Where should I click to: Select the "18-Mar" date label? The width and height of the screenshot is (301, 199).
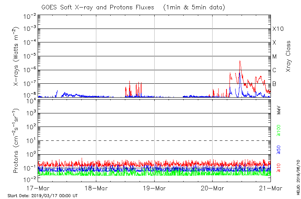(x=96, y=188)
